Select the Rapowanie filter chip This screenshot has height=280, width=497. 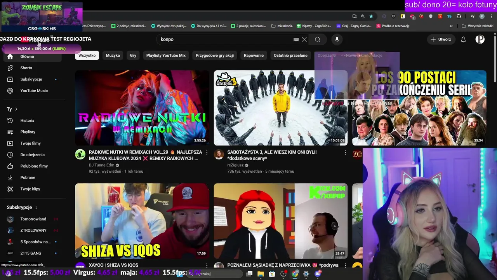[254, 56]
